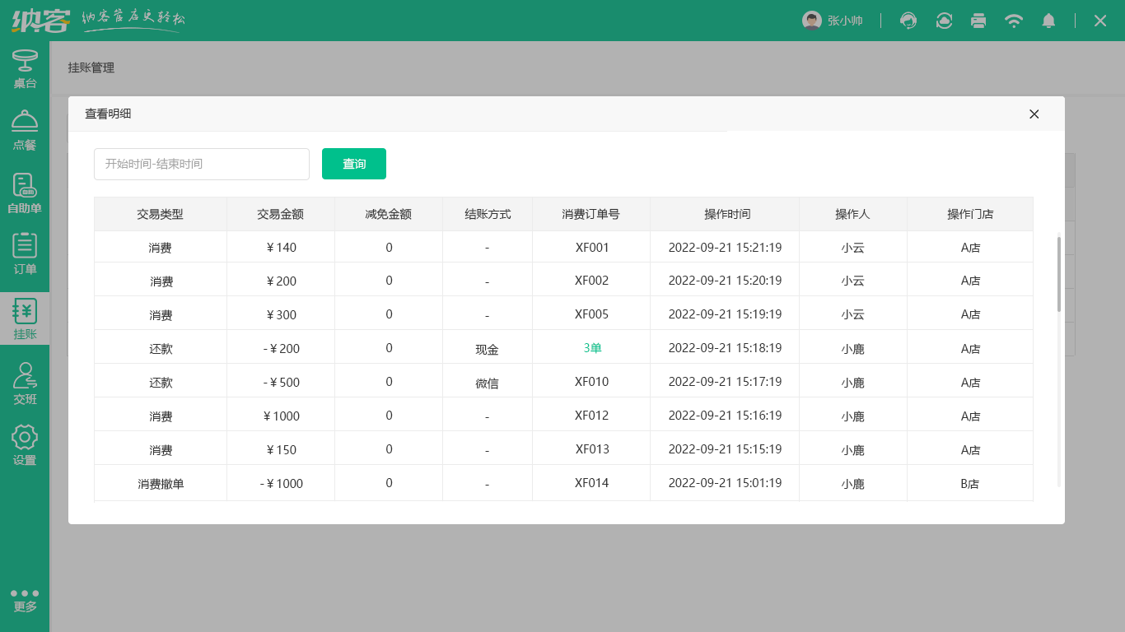Click the table's vertical scrollbar
1125x632 pixels.
click(1058, 272)
